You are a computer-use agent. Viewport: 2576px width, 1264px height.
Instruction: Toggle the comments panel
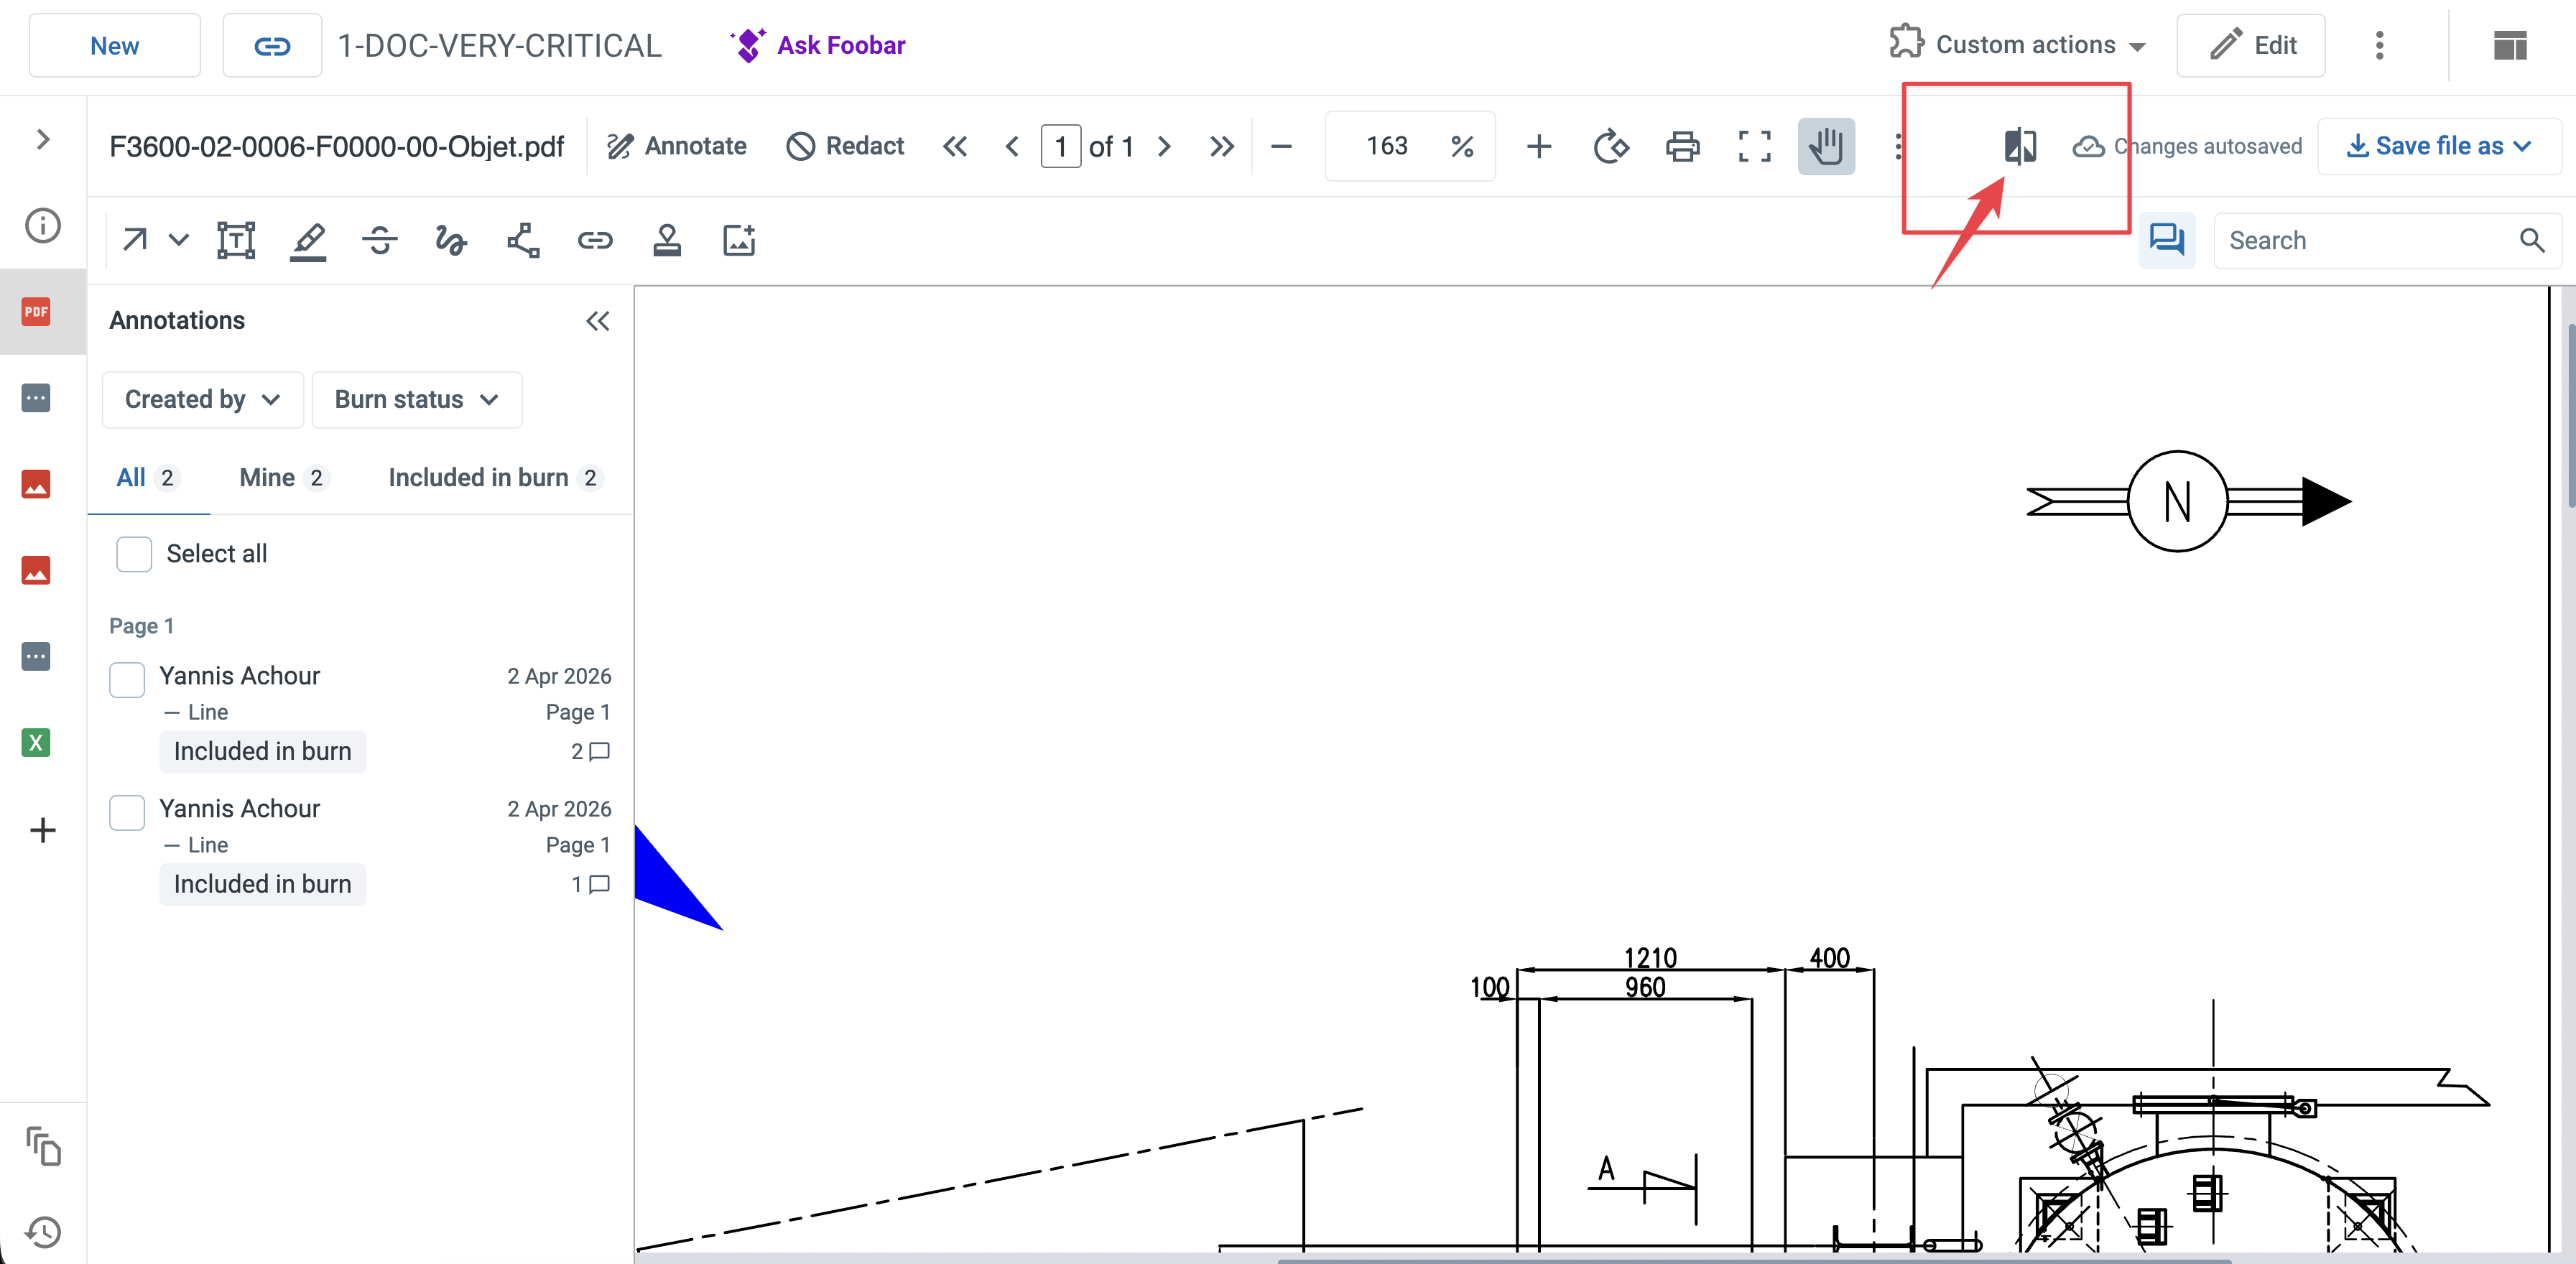(x=2166, y=240)
